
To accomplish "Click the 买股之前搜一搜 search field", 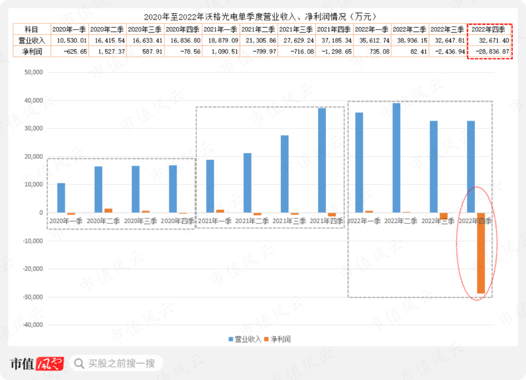I will [116, 363].
